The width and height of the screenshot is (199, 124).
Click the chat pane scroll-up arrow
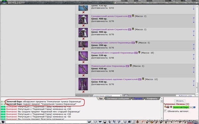point(162,98)
